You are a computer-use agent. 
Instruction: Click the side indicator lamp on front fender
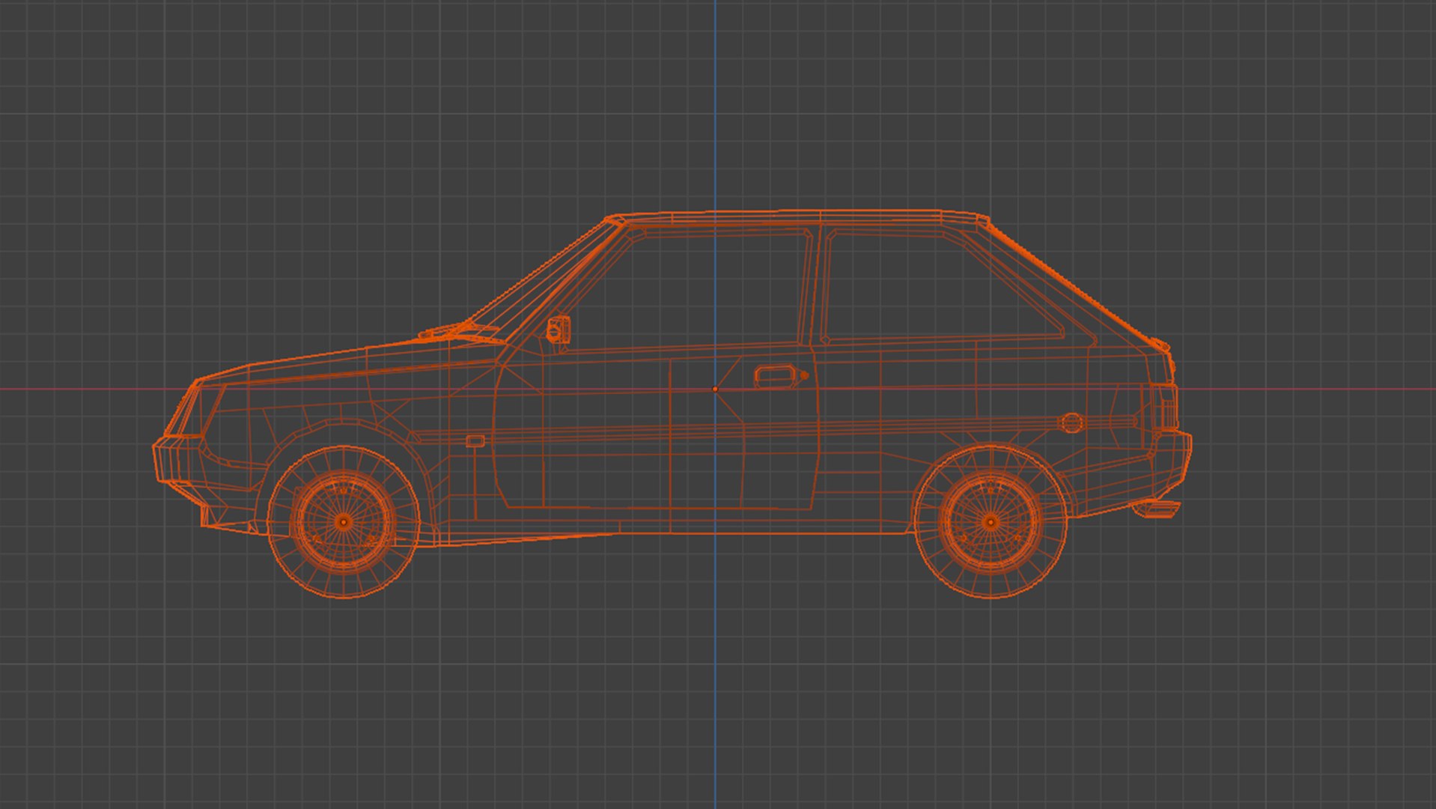(x=475, y=441)
